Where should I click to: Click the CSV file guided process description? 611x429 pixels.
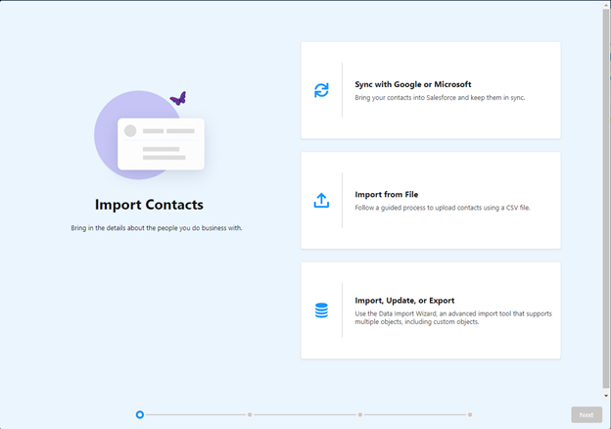pos(442,208)
